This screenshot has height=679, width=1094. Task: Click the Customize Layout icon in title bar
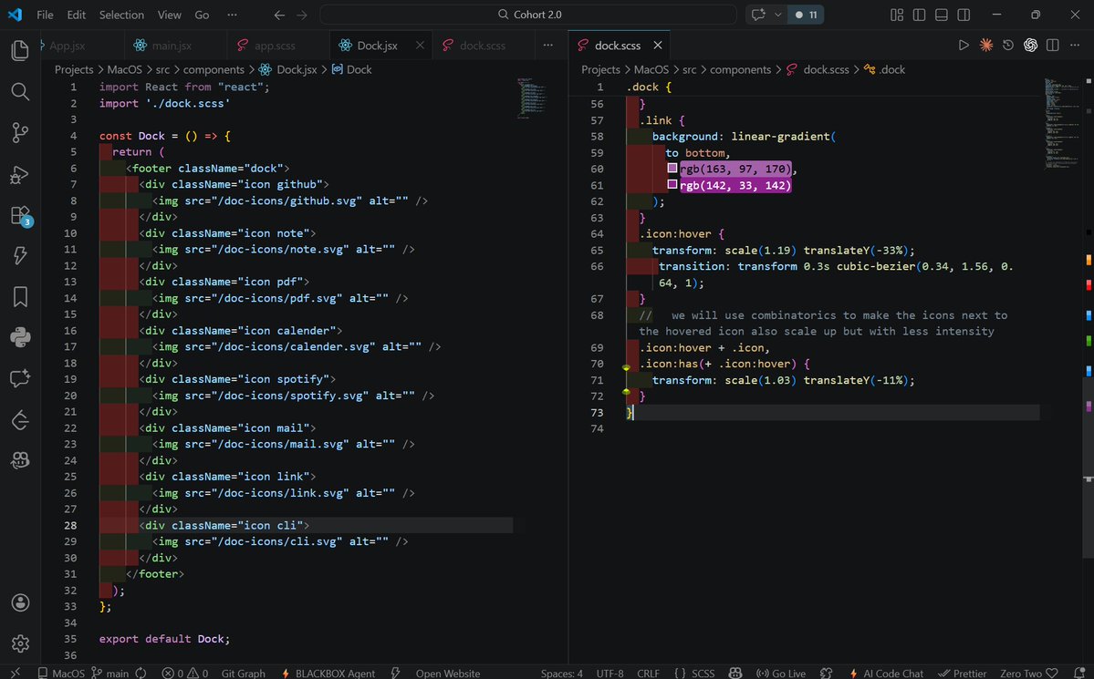click(897, 15)
